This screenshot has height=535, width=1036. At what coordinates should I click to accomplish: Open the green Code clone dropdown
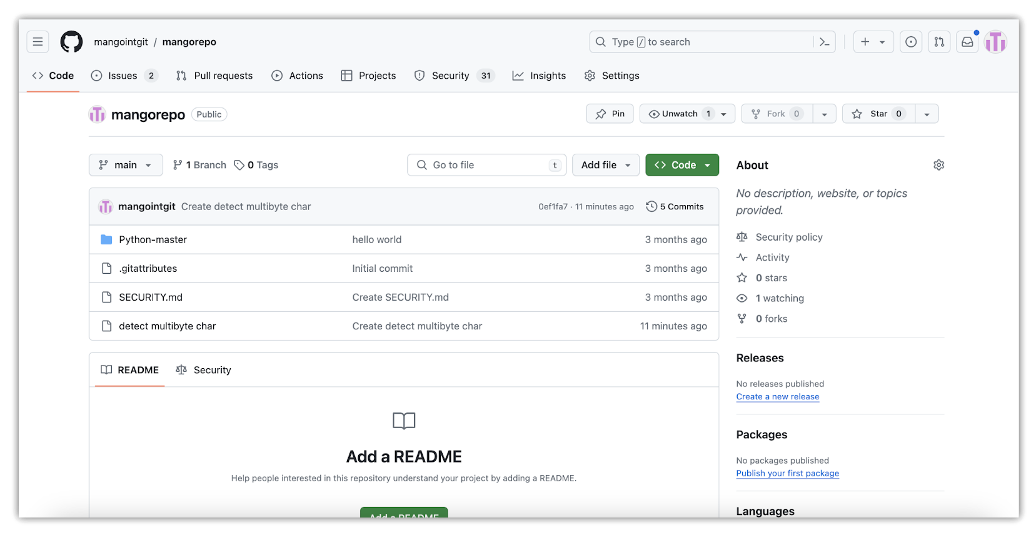pos(682,165)
